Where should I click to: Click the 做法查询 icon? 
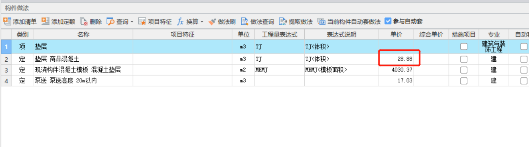(244, 22)
